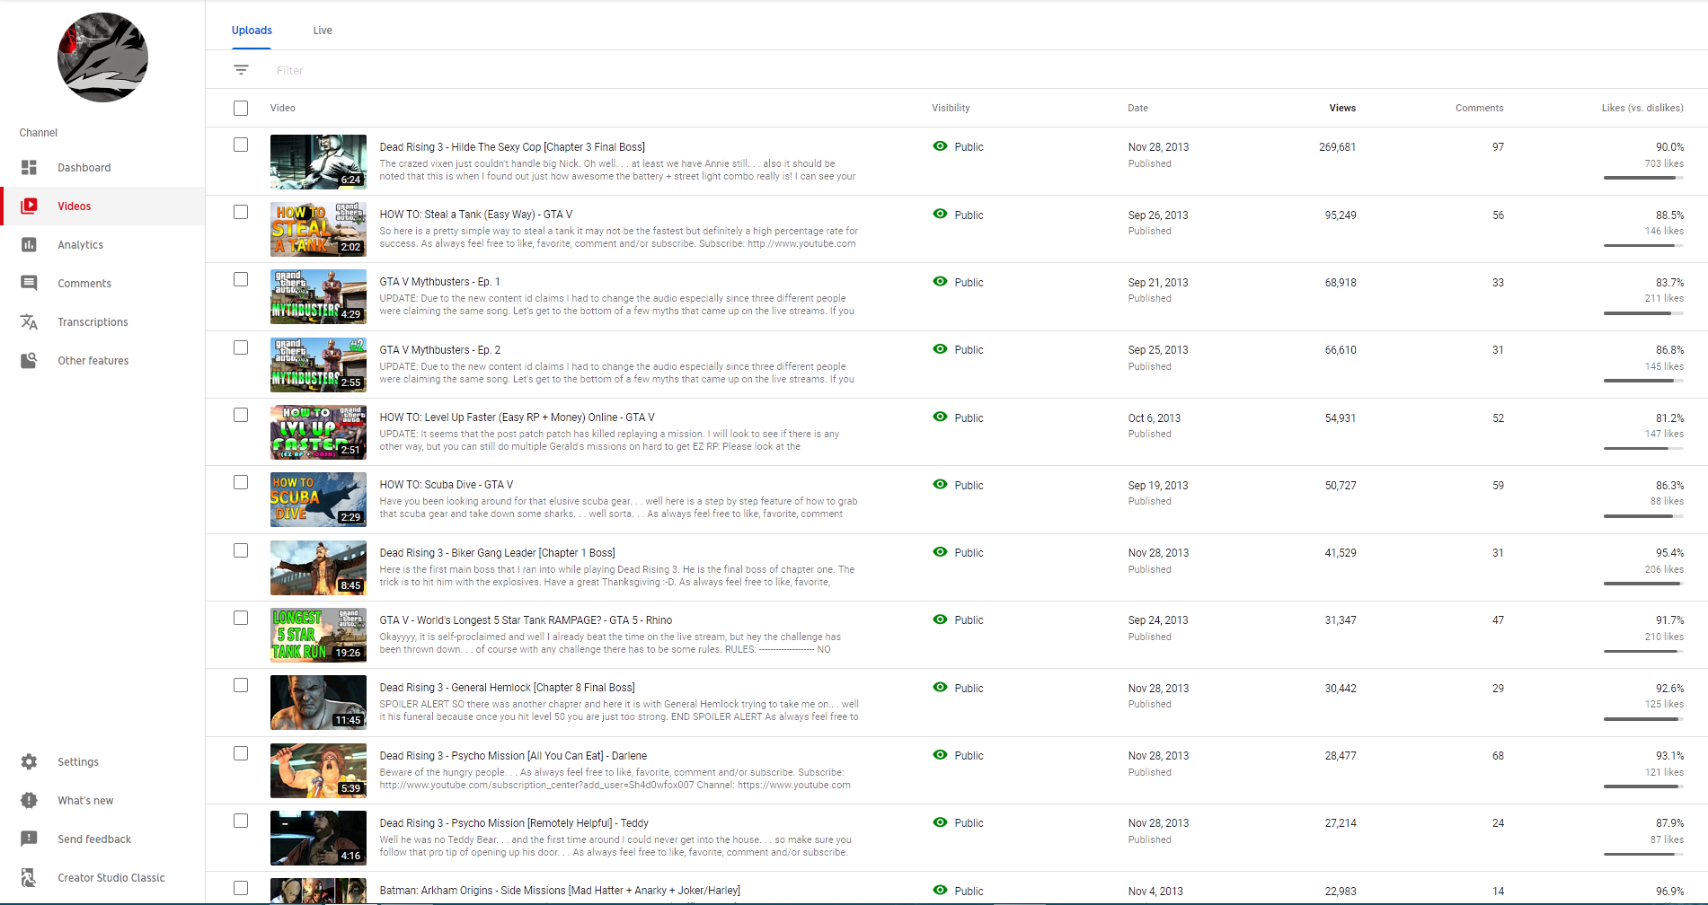Click the eye icon for Batman Arkham Origins video
The width and height of the screenshot is (1708, 905).
click(x=940, y=891)
